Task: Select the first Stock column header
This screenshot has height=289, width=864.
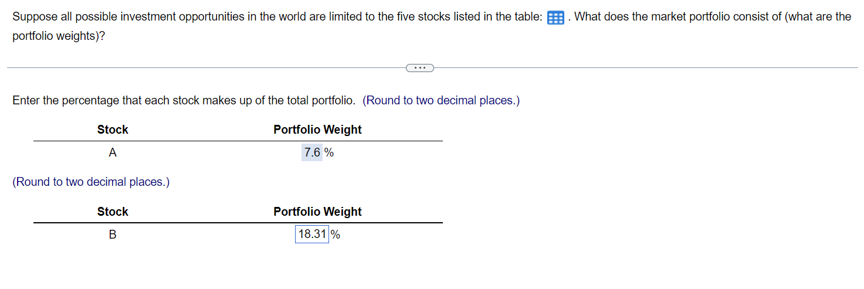Action: pyautogui.click(x=113, y=130)
